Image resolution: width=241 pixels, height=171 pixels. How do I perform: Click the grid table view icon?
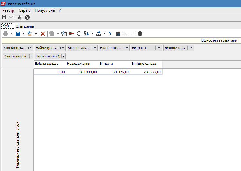point(118,34)
